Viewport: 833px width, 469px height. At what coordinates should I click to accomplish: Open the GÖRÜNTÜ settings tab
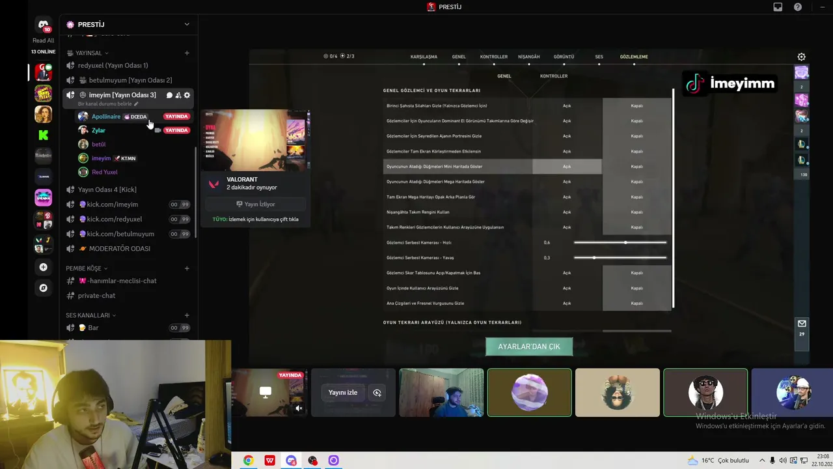point(564,57)
